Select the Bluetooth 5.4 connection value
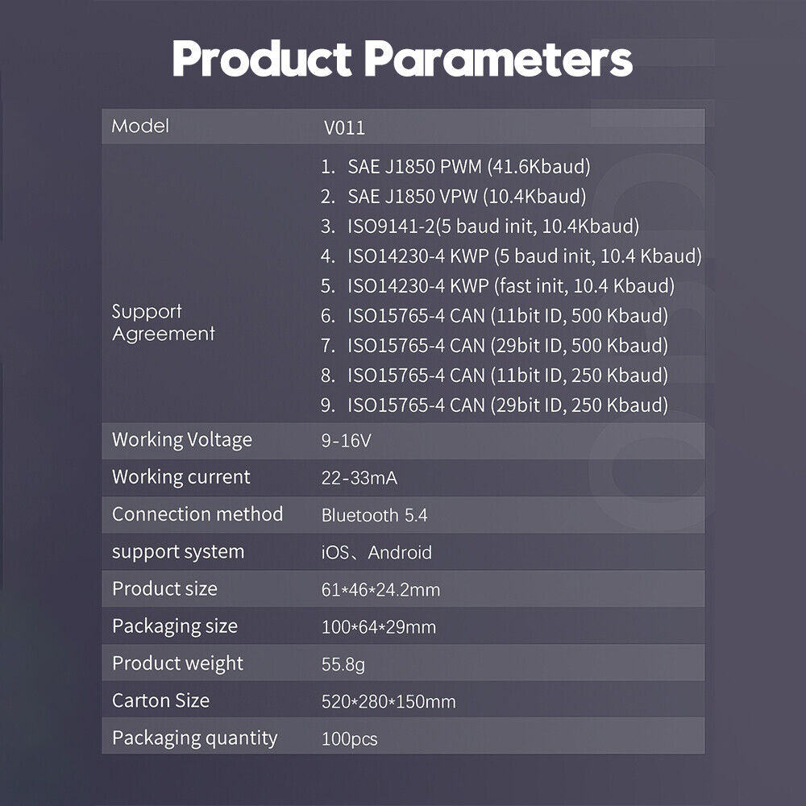This screenshot has height=806, width=806. click(x=374, y=515)
